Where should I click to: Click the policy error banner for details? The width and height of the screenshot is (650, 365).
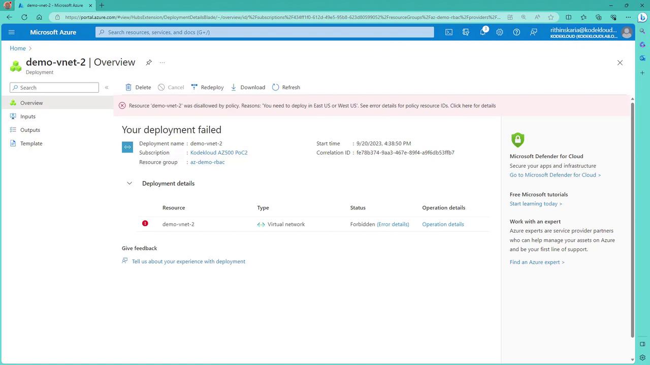[x=372, y=105]
